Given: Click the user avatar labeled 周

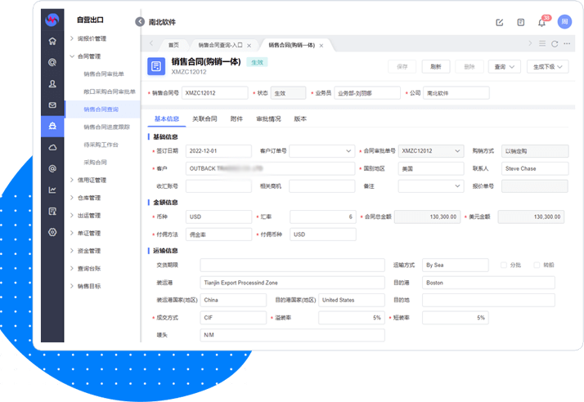Looking at the screenshot, I should click(x=564, y=22).
